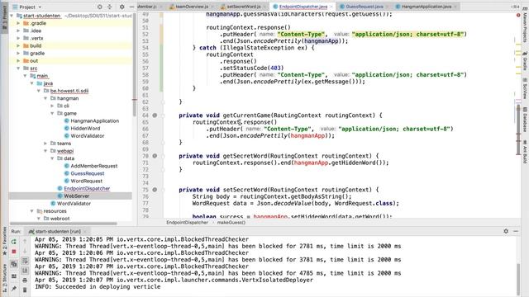This screenshot has width=529, height=297.
Task: Open the Project view dropdown
Action: pyautogui.click(x=27, y=7)
